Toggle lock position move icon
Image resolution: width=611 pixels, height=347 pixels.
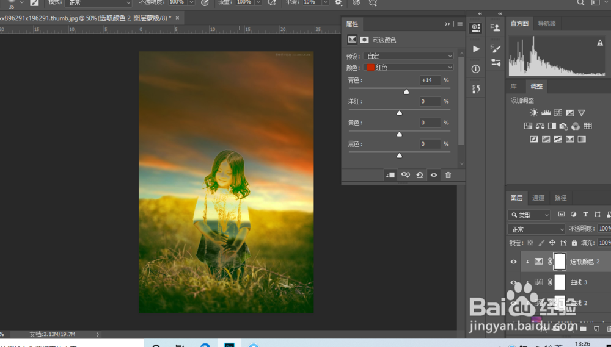click(552, 243)
